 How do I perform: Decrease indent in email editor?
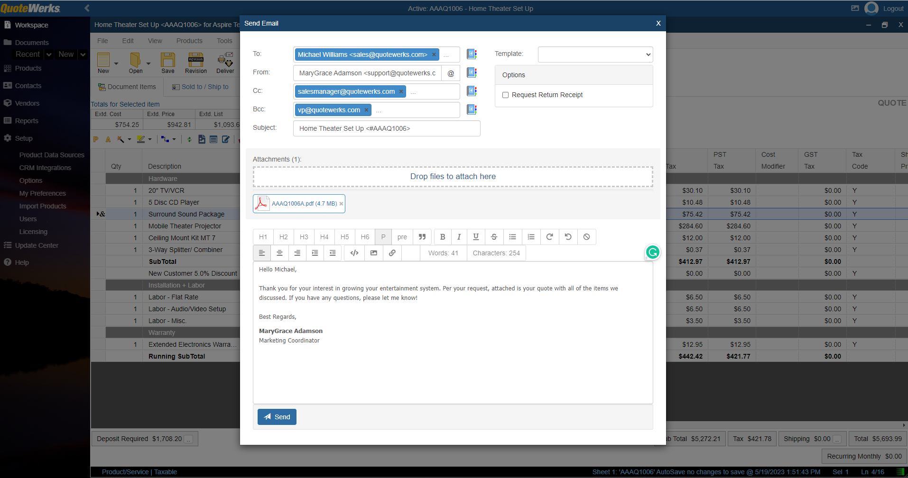(333, 253)
